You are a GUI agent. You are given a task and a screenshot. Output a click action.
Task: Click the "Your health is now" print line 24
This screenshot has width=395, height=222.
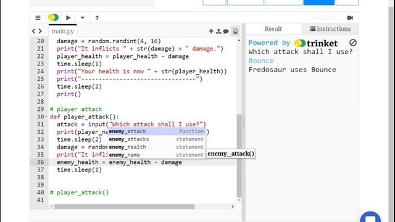coord(142,72)
